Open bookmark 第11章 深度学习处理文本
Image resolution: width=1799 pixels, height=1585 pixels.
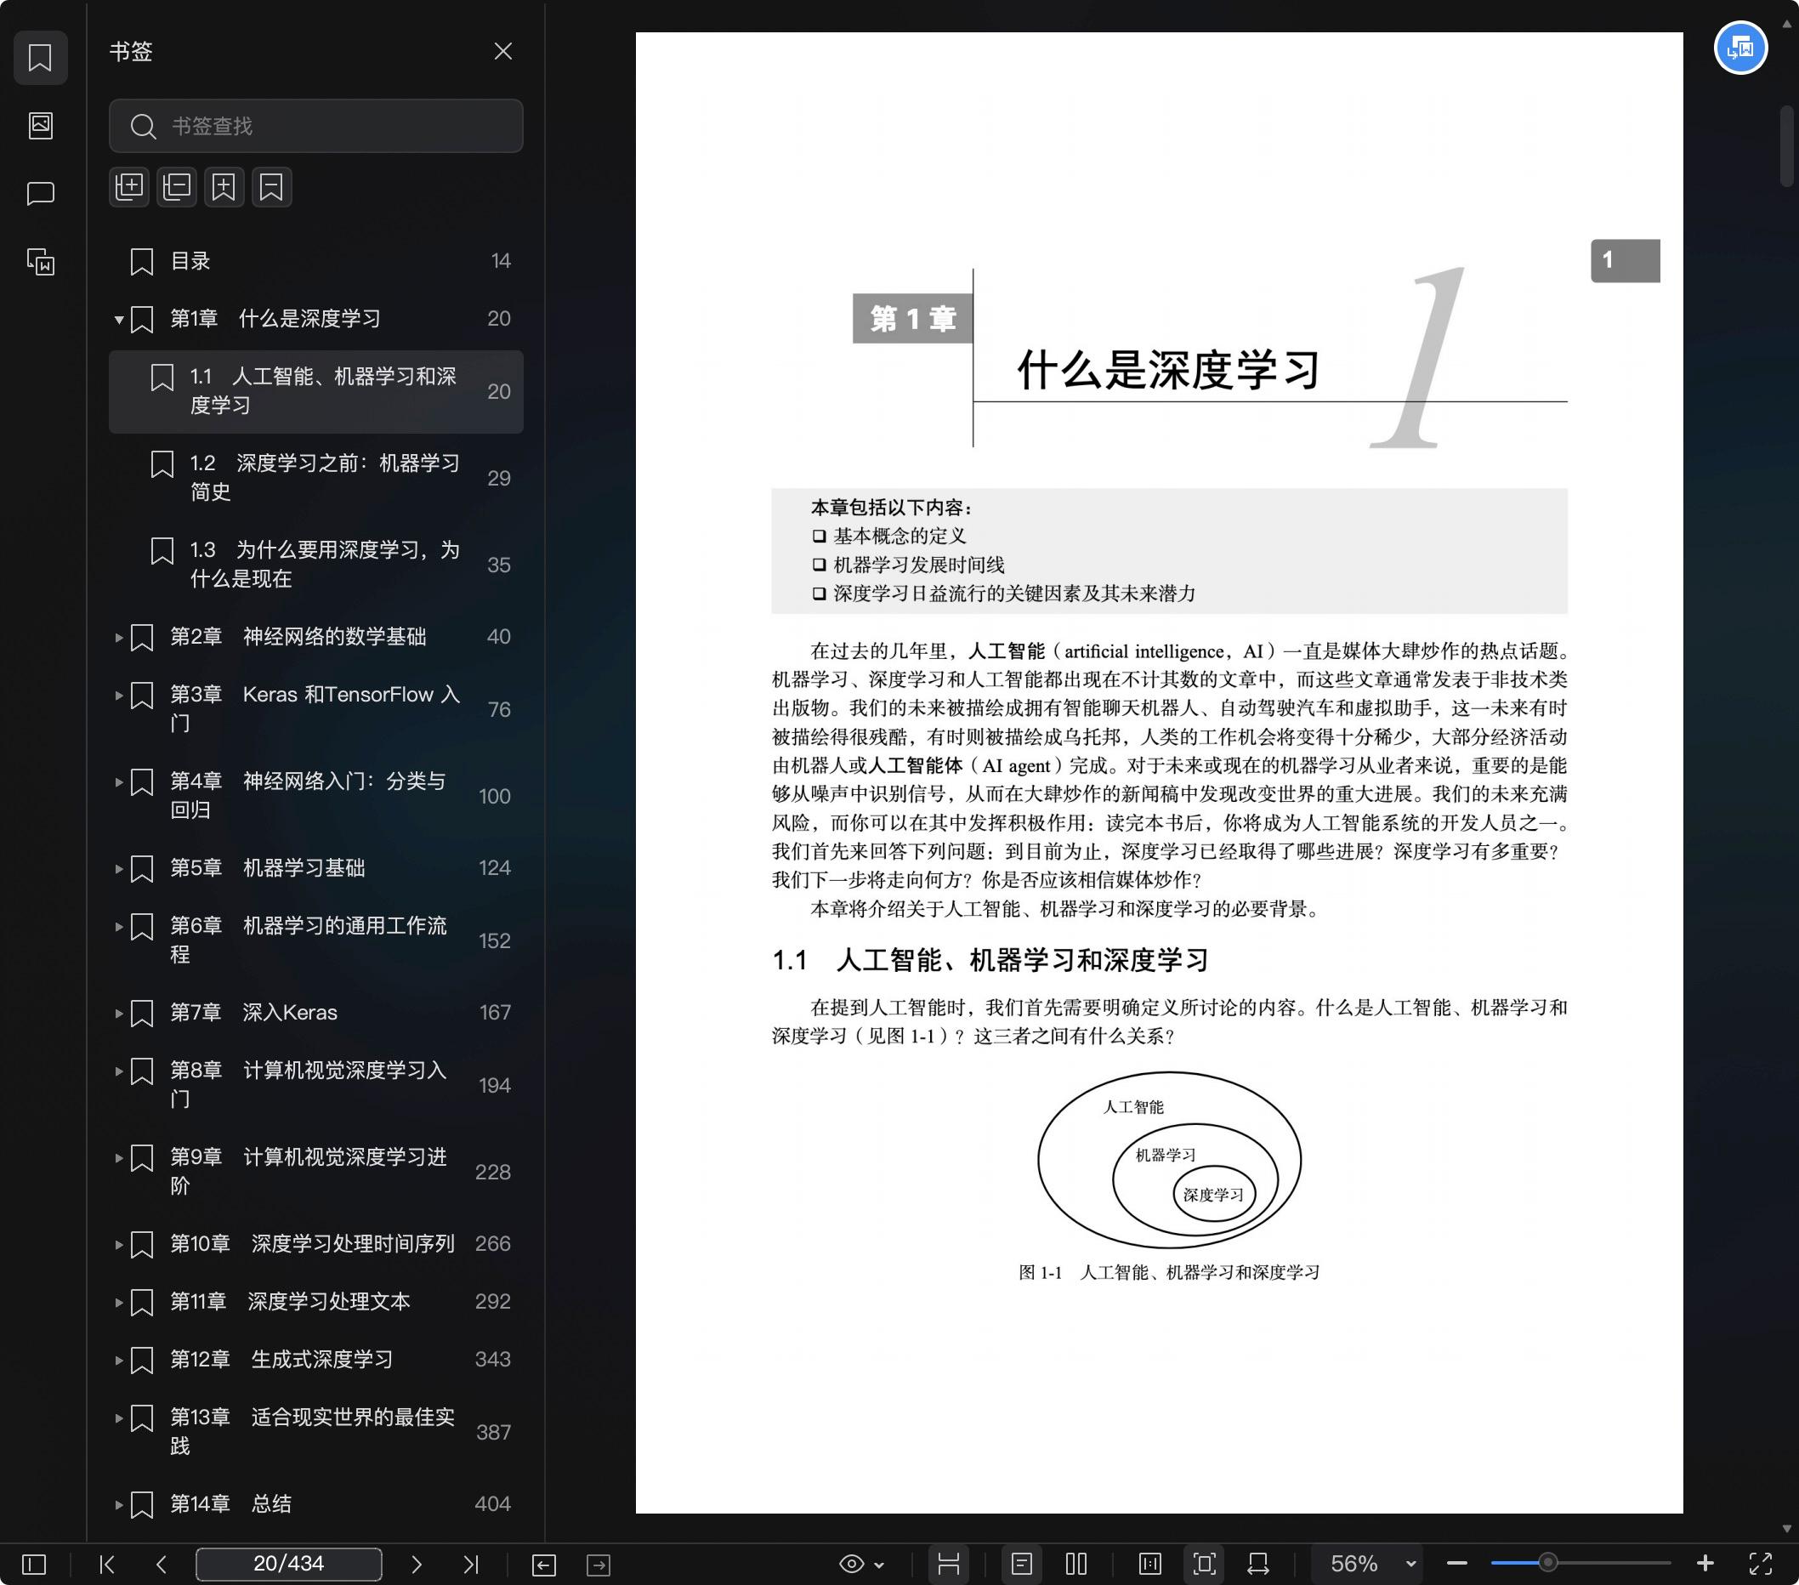[x=316, y=1302]
